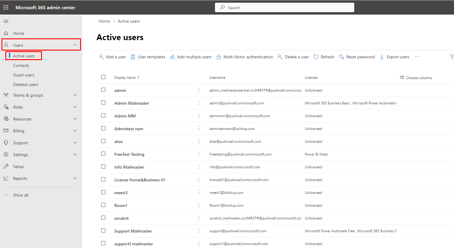The height and width of the screenshot is (248, 454).
Task: Open more actions for Admin Mailmaster
Action: (x=199, y=103)
